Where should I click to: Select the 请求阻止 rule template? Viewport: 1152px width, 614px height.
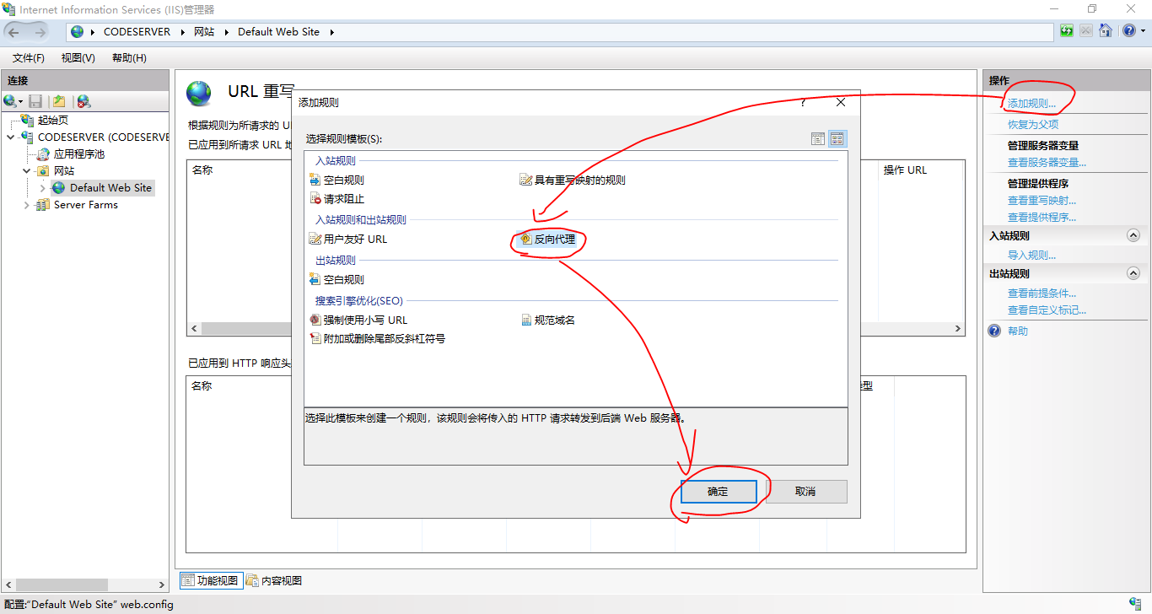(x=343, y=199)
